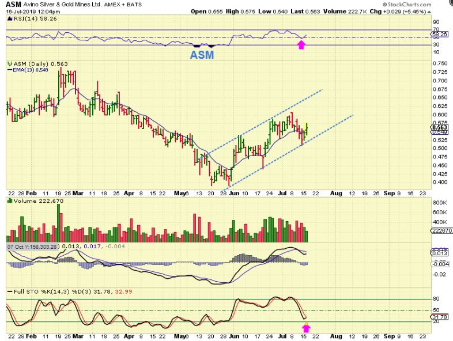Select 'Avino Silver & Gold Mines Ltd.' company name

pos(62,5)
